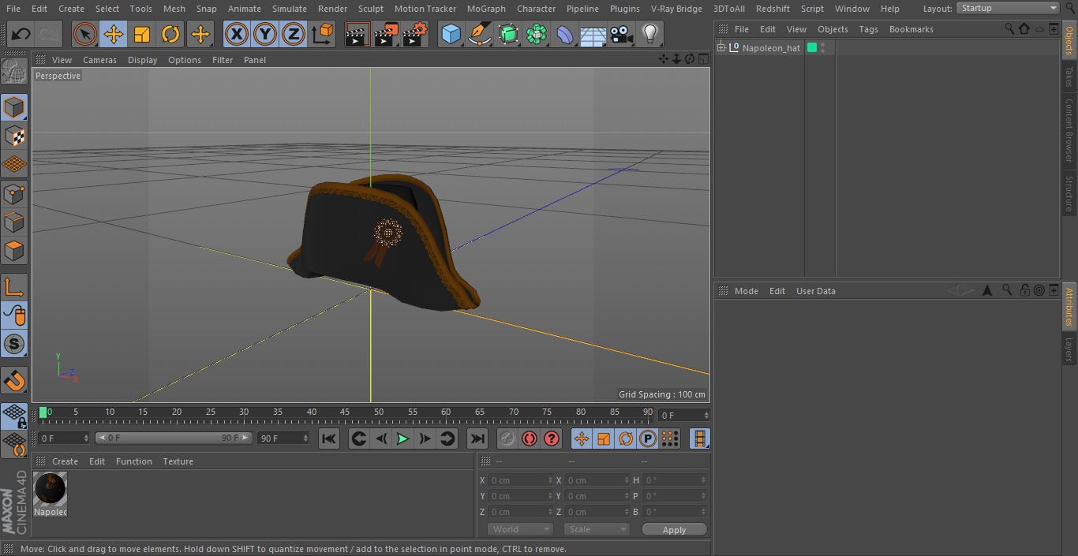Open Object Manager Tags menu
The height and width of the screenshot is (556, 1078).
868,29
